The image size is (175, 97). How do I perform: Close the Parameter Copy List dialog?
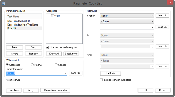170,3
